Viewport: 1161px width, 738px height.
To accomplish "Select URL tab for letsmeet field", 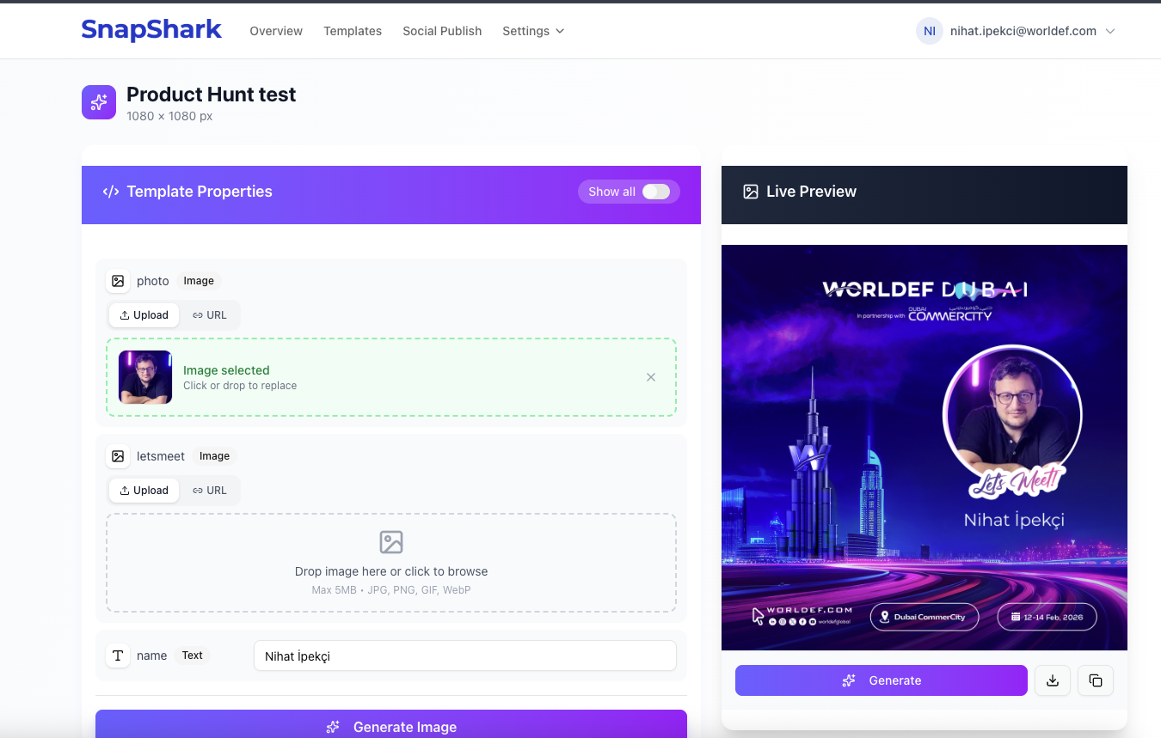I will tap(210, 491).
